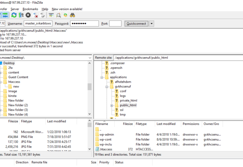Click the Cancel current operation icon
The image size is (243, 167).
[28, 15]
